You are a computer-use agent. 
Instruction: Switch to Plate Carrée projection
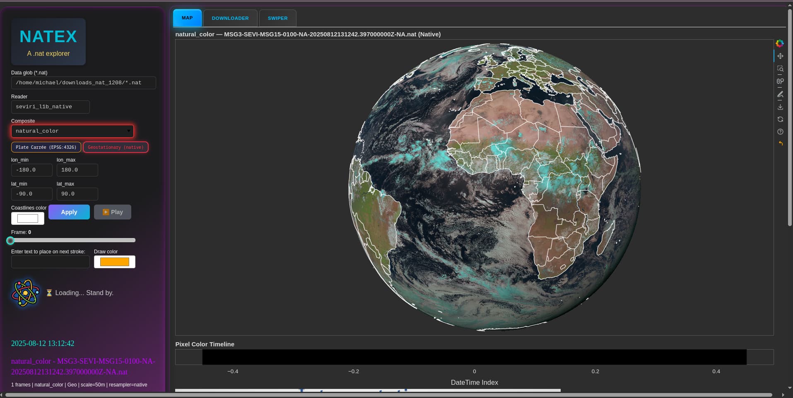(x=46, y=147)
